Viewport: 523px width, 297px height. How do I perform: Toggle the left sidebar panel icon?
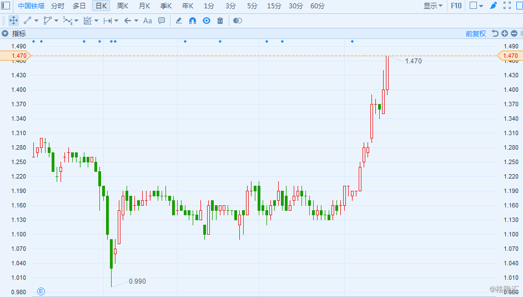[x=6, y=6]
